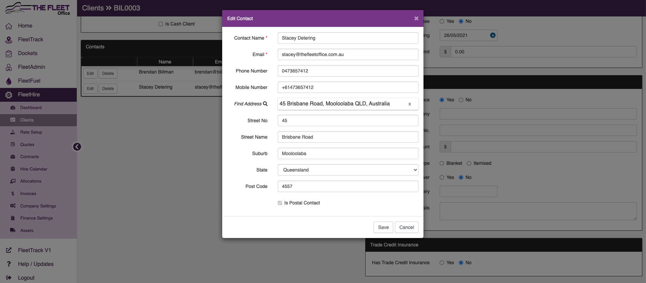Collapse sidebar with the left chevron button
The width and height of the screenshot is (646, 283).
(77, 147)
